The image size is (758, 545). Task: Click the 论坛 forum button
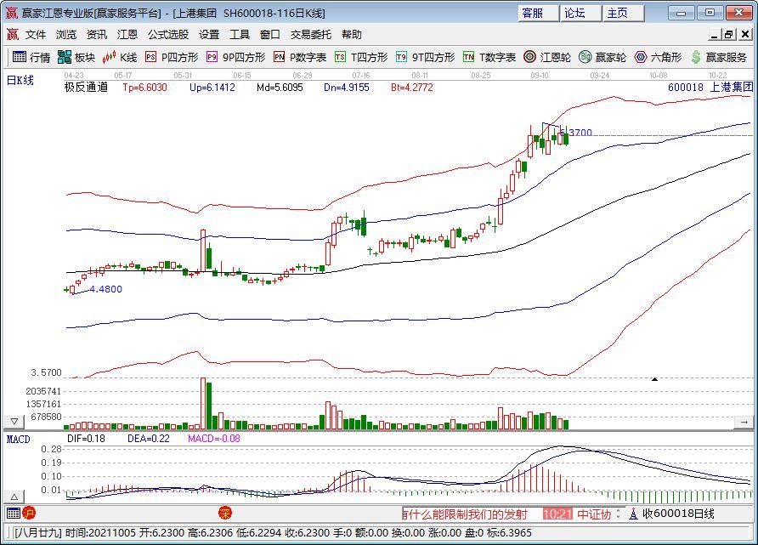[580, 13]
